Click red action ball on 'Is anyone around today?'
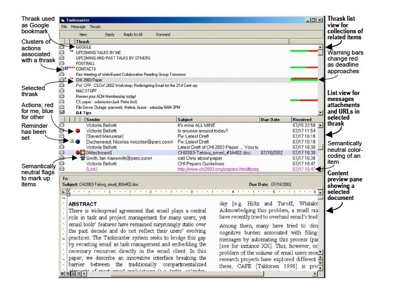 pos(78,131)
